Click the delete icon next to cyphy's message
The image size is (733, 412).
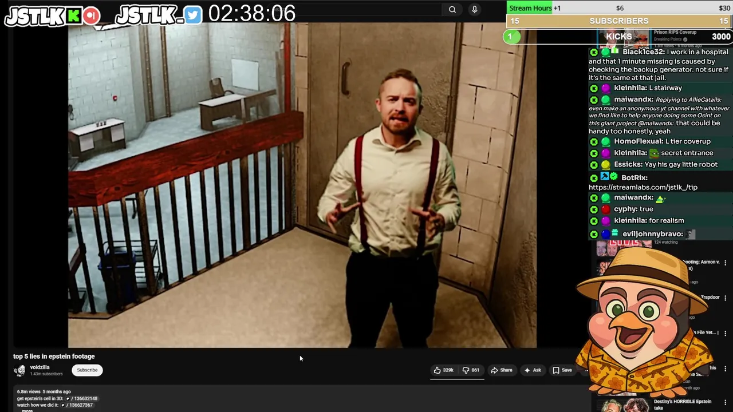point(594,209)
